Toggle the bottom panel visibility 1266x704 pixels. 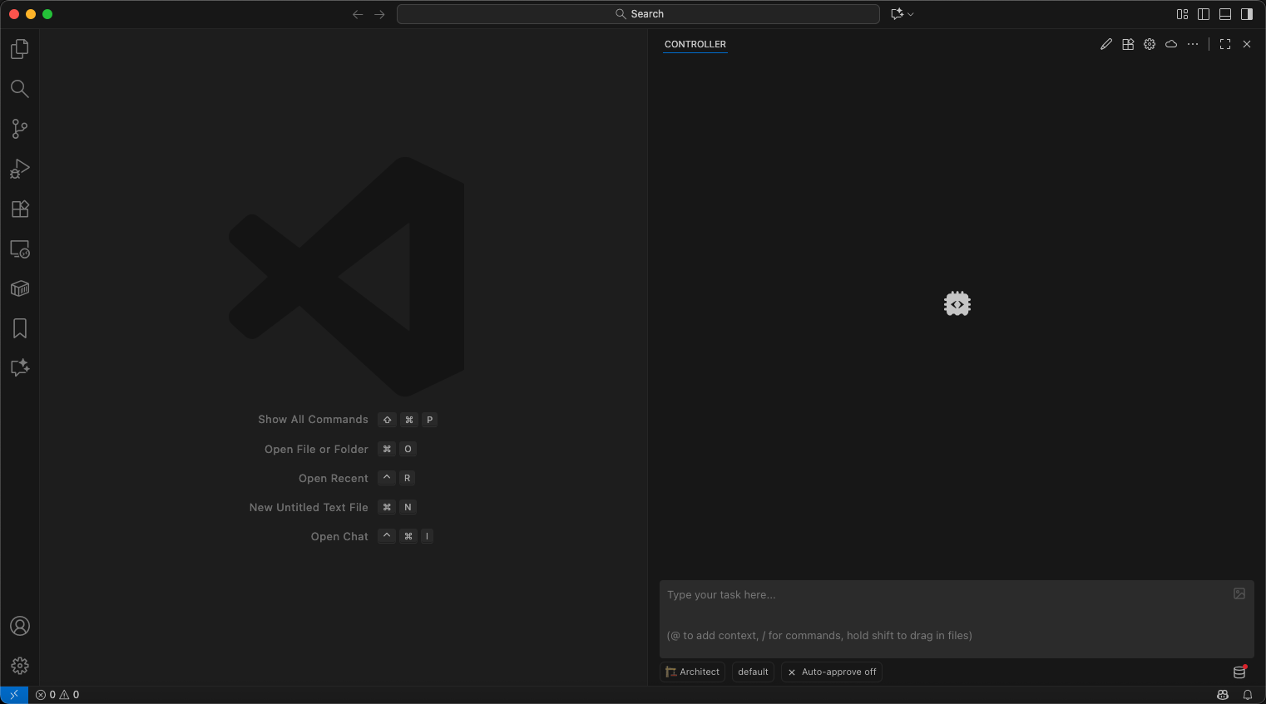click(1225, 14)
